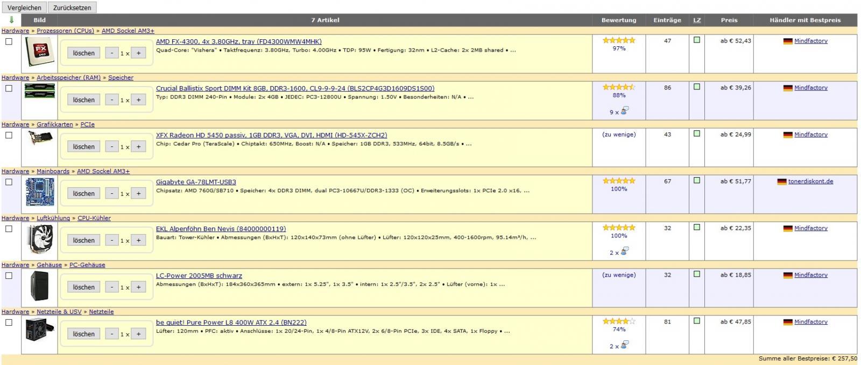Open Grafikkarten breadcrumb link
Screen dimensions: 861x365
coord(54,124)
